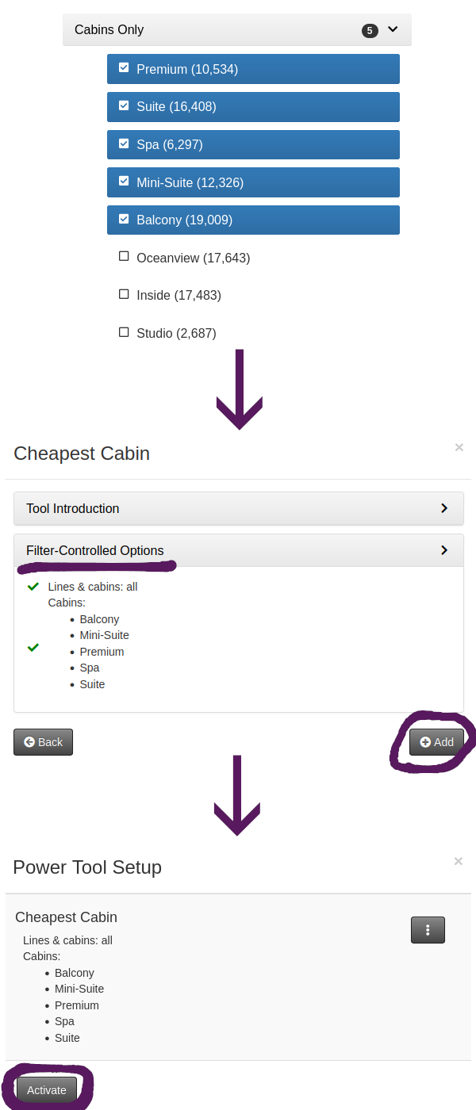476x1110 pixels.
Task: Uncheck the Suite cabin checkbox
Action: click(124, 105)
